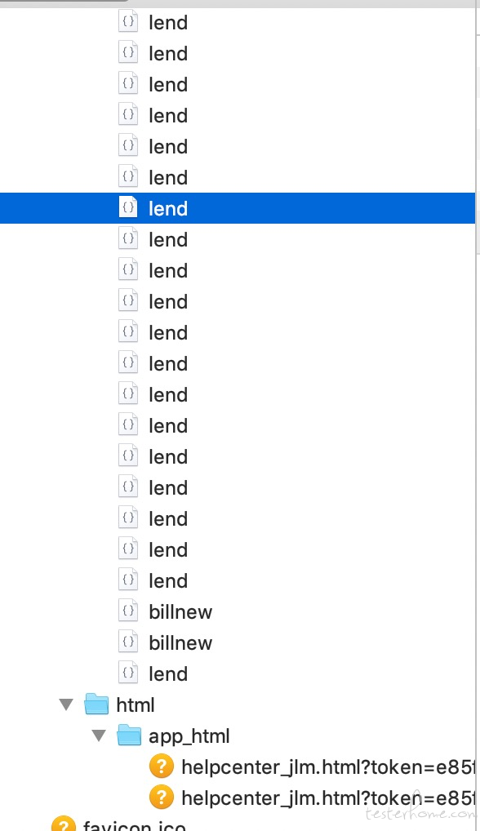Viewport: 480px width, 831px height.
Task: Click the html folder icon
Action: pos(96,704)
